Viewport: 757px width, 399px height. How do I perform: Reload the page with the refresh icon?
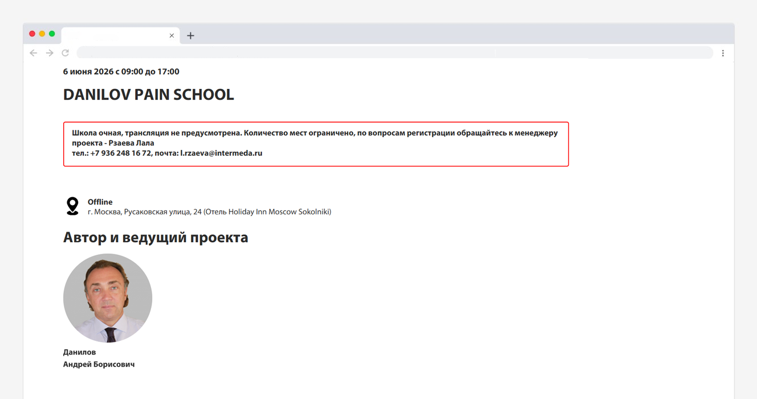[x=66, y=53]
